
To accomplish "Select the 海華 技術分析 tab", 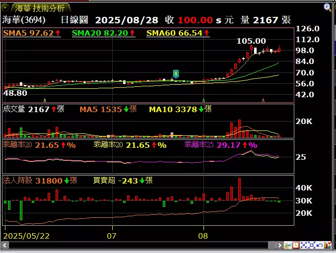I will 40,8.
